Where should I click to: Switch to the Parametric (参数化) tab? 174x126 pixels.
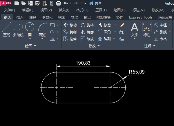click(47, 17)
